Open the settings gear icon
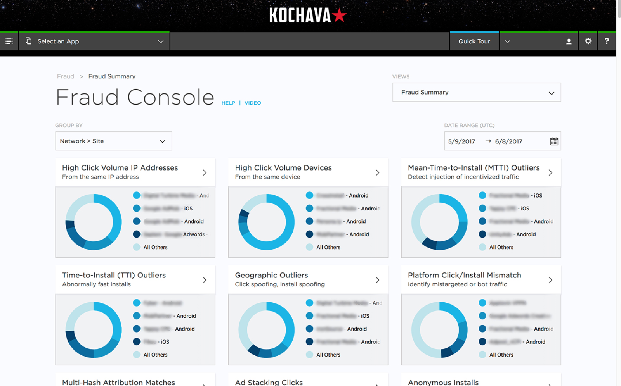 pyautogui.click(x=588, y=41)
